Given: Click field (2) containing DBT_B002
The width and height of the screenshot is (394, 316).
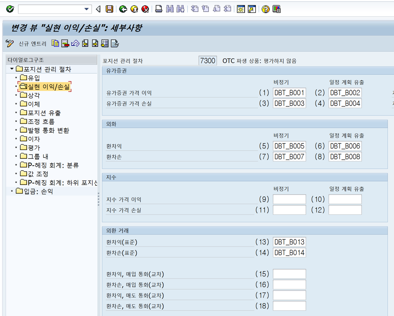Looking at the screenshot, I should click(x=345, y=92).
